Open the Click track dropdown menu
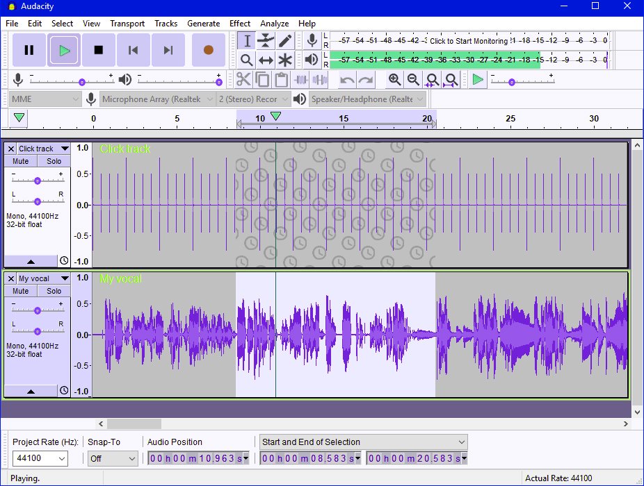The height and width of the screenshot is (486, 644). [43, 149]
